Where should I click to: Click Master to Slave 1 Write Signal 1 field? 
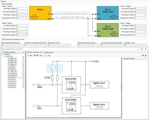click(22, 9)
